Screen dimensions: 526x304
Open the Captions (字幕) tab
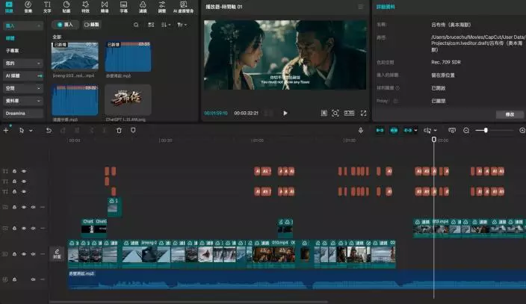tap(124, 7)
